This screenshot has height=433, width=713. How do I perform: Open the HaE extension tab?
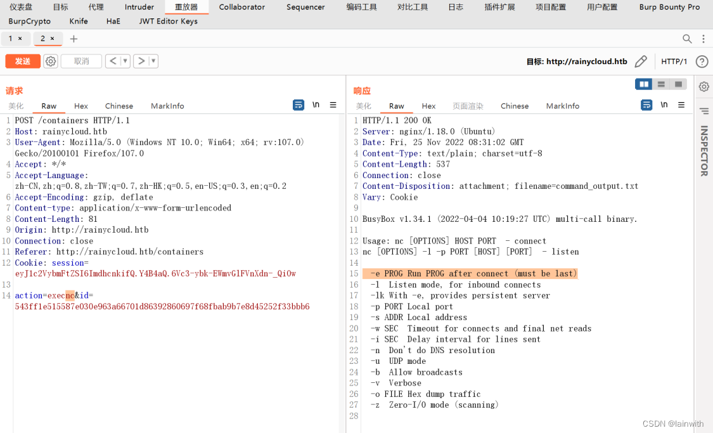(x=113, y=21)
